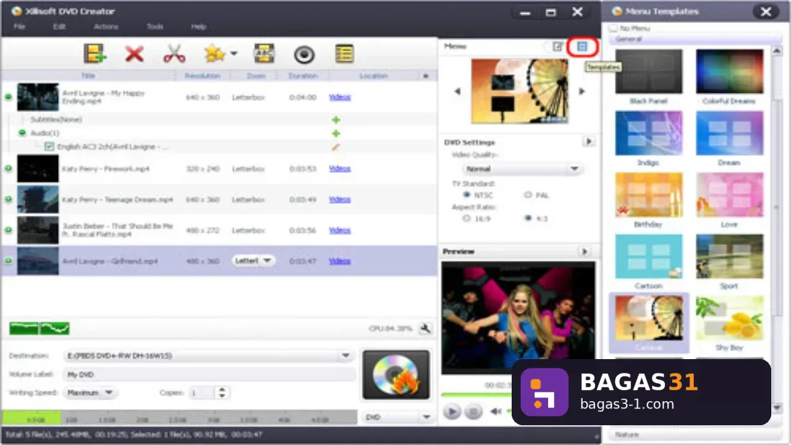Click the red X Remove toolbar icon
This screenshot has height=445, width=791.
pyautogui.click(x=134, y=54)
